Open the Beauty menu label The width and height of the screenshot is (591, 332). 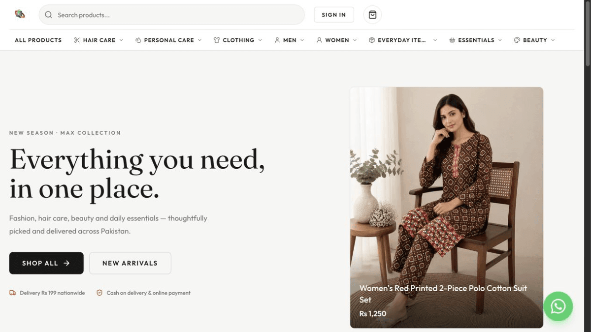535,40
